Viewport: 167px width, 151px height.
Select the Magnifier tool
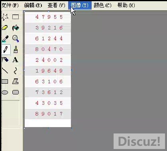(16, 39)
